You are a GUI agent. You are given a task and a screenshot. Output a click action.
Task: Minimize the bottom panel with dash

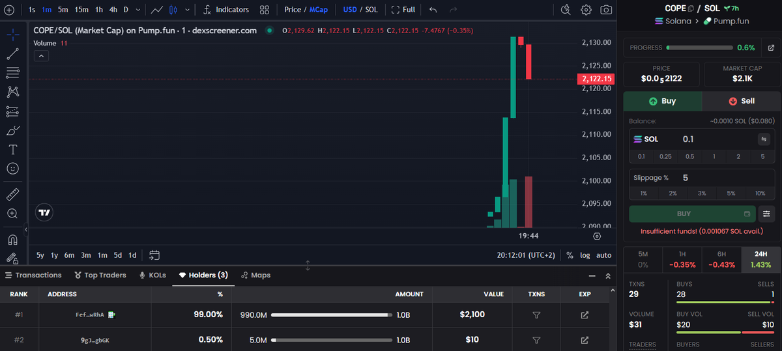pos(592,275)
